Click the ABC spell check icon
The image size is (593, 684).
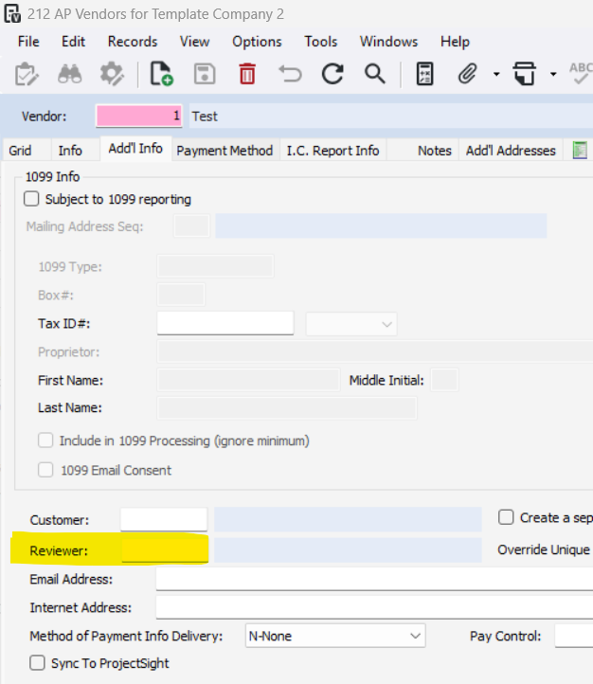coord(581,73)
